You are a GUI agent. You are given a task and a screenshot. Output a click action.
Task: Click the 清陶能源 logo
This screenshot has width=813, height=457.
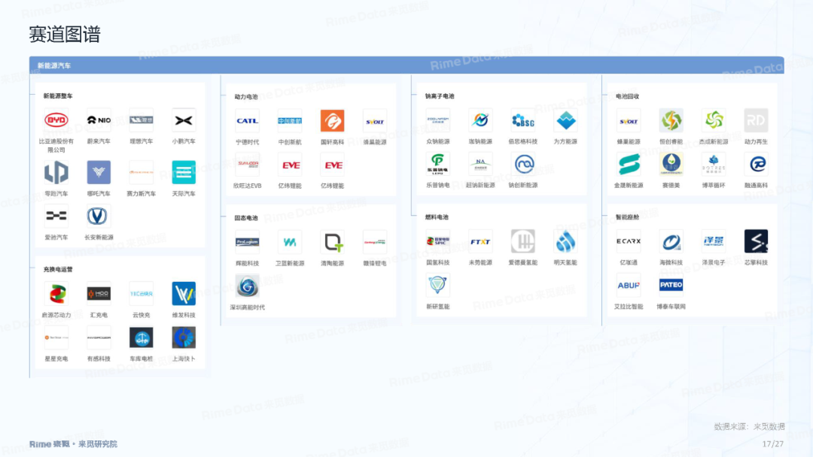[x=332, y=242]
